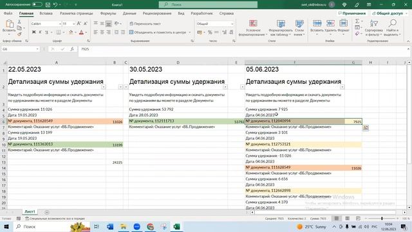This screenshot has height=232, width=412.
Task: Click the Лист1 sheet tab
Action: click(30, 211)
